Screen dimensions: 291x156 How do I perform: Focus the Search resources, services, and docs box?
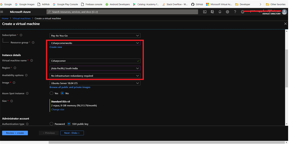tap(122, 12)
